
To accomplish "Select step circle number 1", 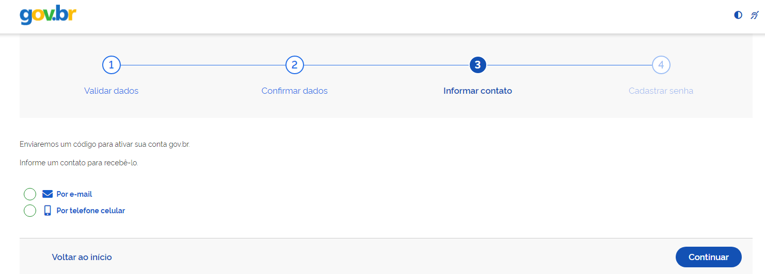I will 111,65.
